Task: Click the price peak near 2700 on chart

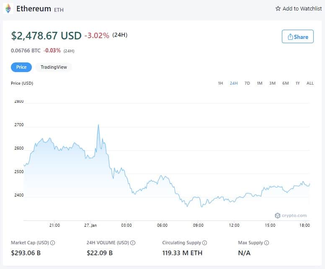Action: 98,125
